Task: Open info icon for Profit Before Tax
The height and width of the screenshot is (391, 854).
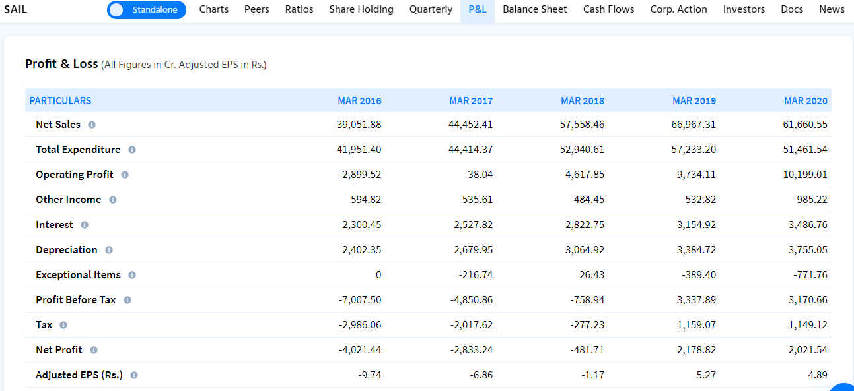Action: click(127, 300)
